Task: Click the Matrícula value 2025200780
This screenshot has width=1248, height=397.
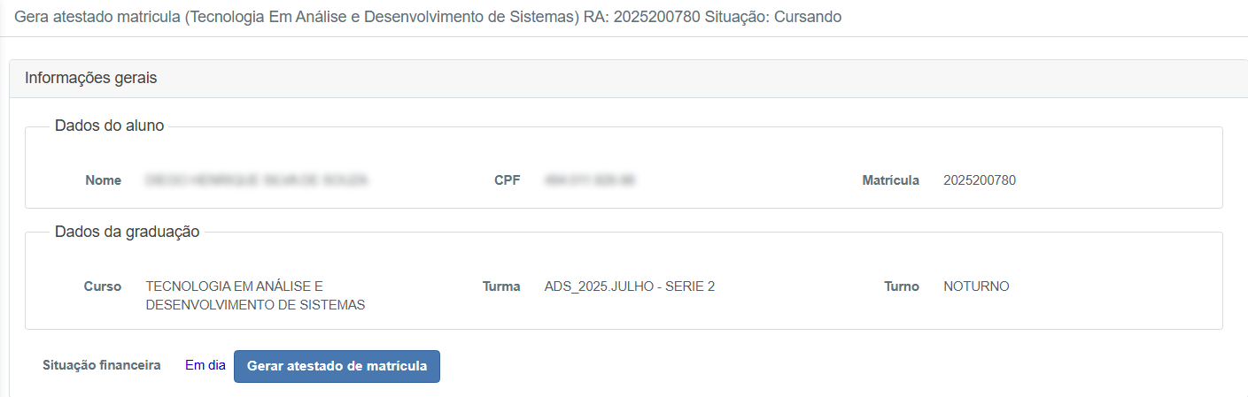Action: tap(980, 180)
